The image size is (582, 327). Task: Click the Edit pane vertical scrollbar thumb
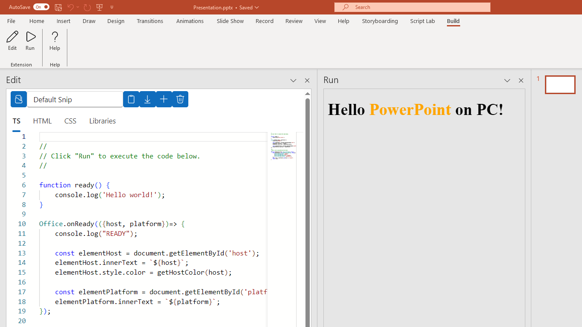[x=307, y=213]
